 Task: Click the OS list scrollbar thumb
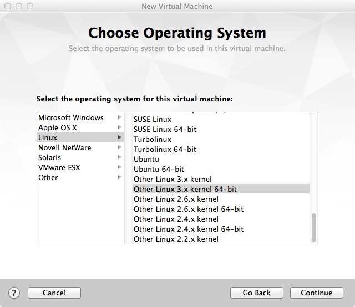(x=314, y=228)
